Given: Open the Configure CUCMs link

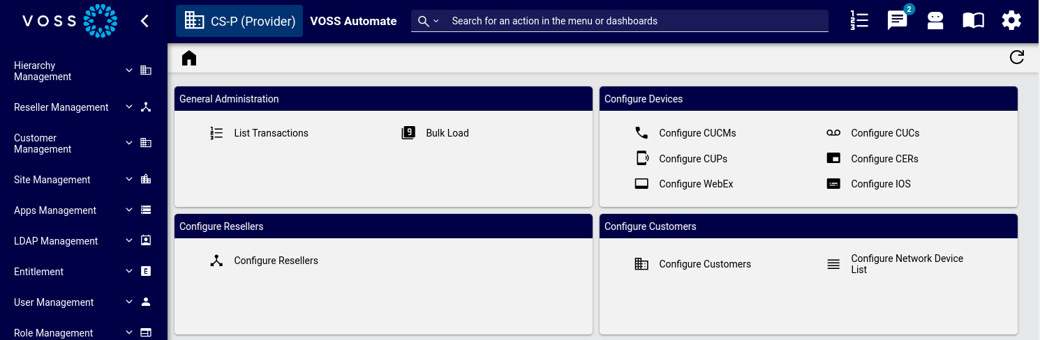Looking at the screenshot, I should pyautogui.click(x=697, y=133).
